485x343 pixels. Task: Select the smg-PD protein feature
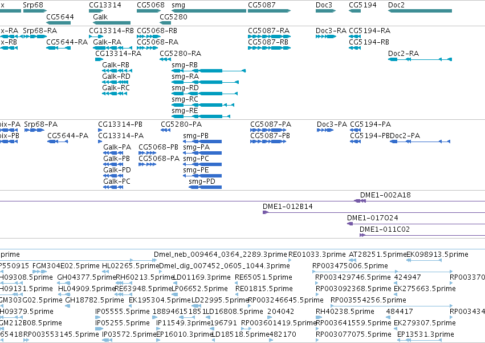[x=205, y=187]
